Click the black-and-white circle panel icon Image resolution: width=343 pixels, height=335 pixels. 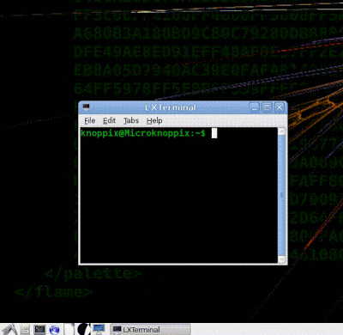click(x=84, y=329)
